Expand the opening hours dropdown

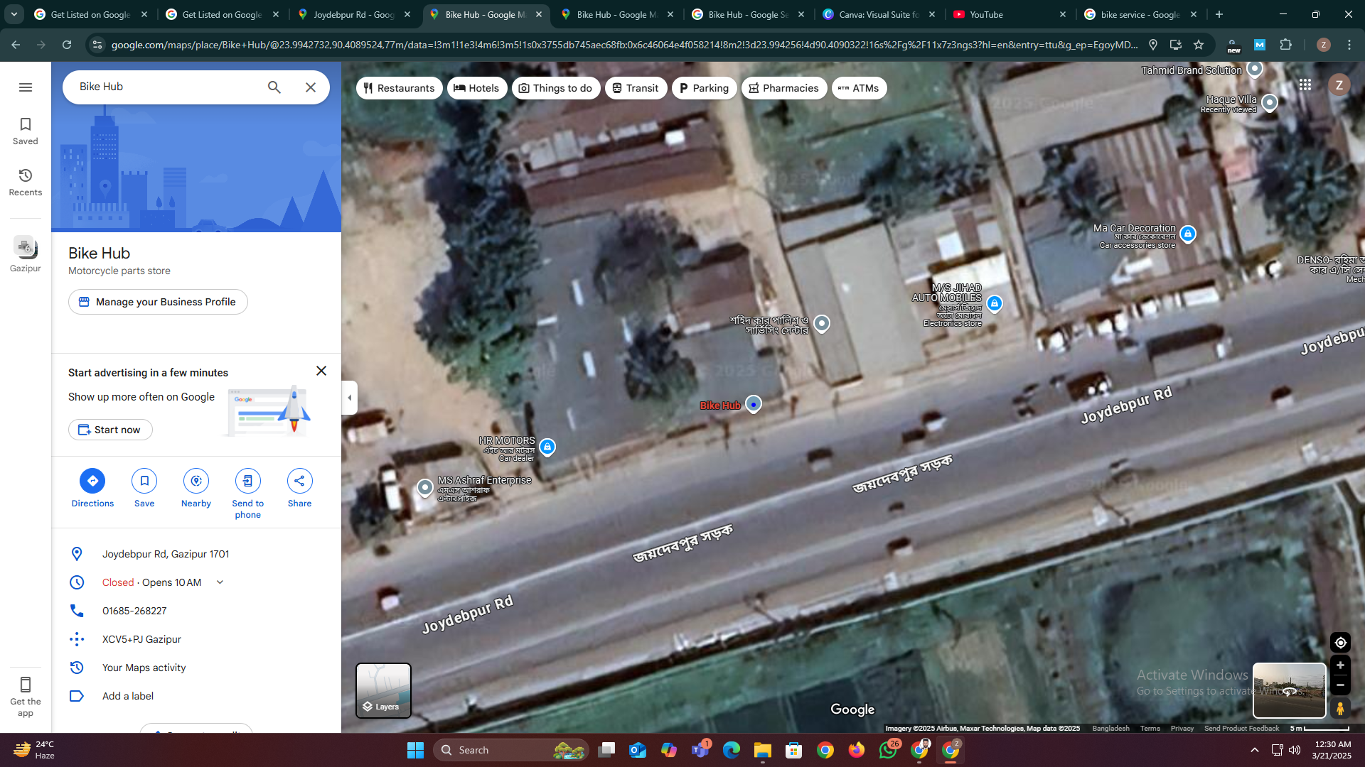click(x=220, y=582)
